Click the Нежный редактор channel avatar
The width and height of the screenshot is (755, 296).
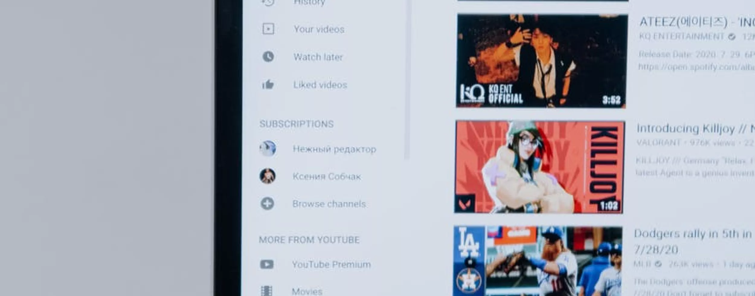click(x=268, y=149)
